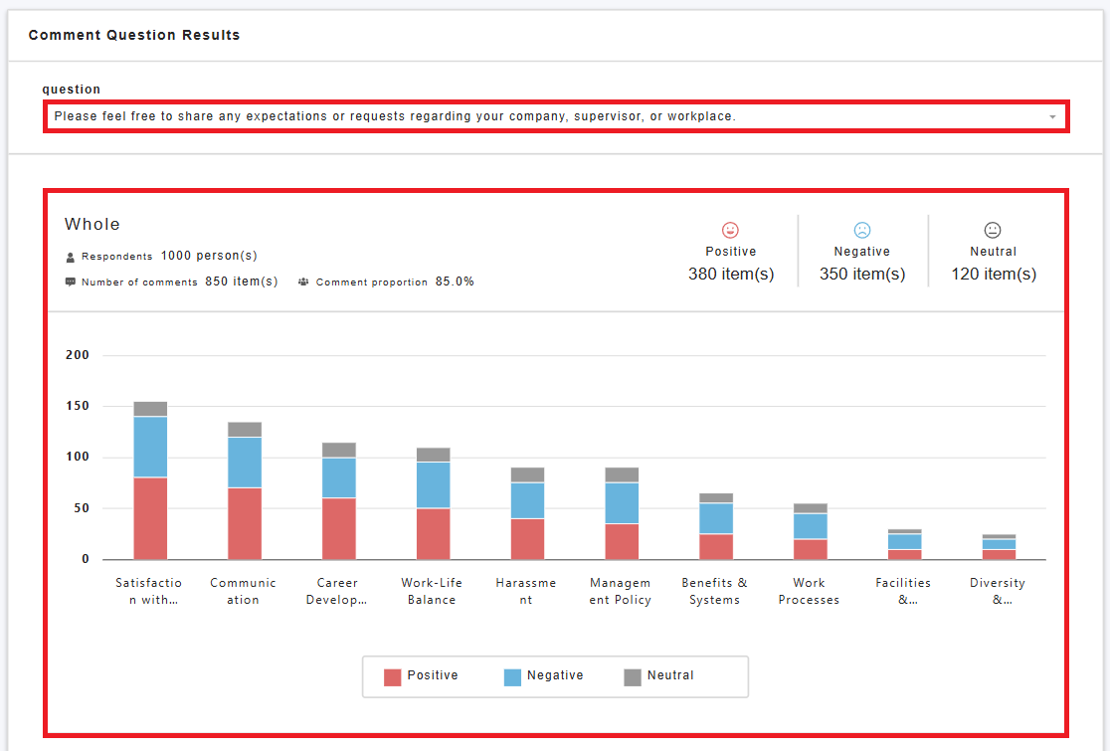Select the Diversity &... category label
The height and width of the screenshot is (751, 1110).
click(998, 591)
